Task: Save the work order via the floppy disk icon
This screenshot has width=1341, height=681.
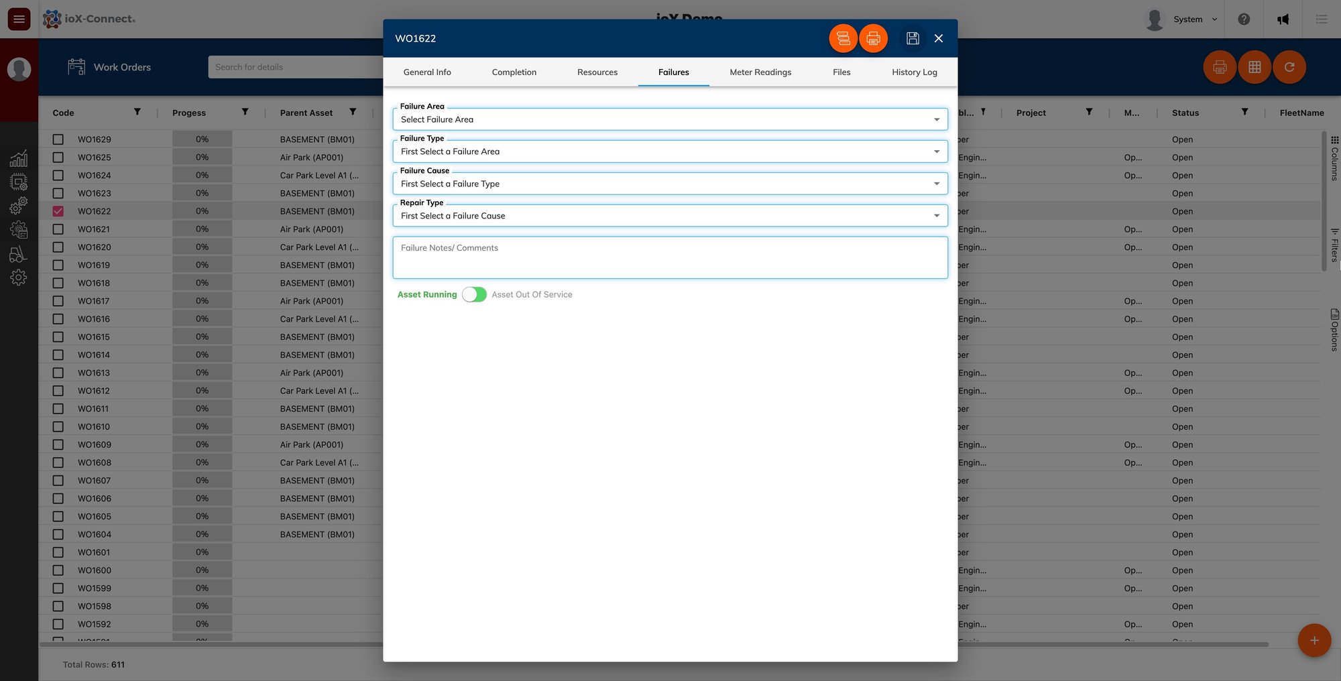Action: pyautogui.click(x=912, y=38)
